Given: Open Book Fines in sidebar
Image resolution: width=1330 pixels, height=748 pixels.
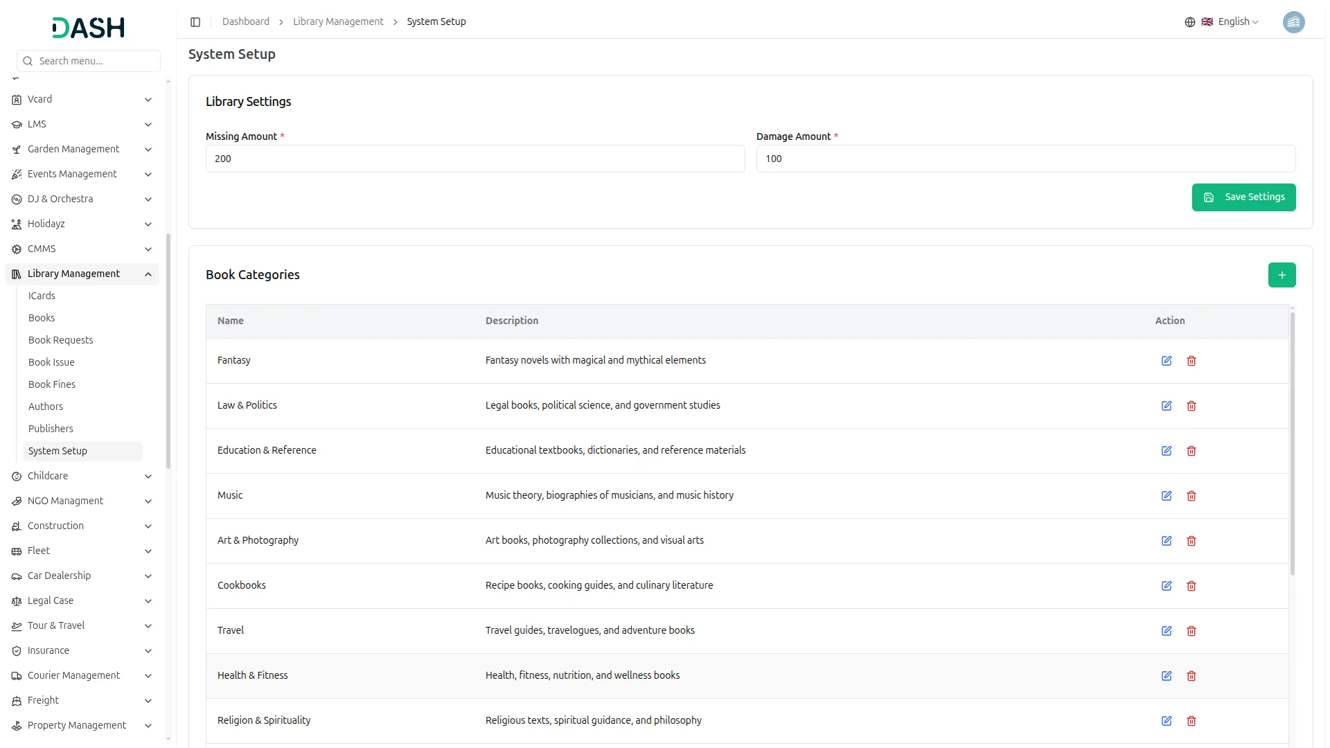Looking at the screenshot, I should (52, 384).
